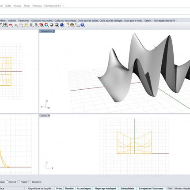Switch to Outils pour les solides tab
The width and height of the screenshot is (190, 190).
tap(88, 21)
